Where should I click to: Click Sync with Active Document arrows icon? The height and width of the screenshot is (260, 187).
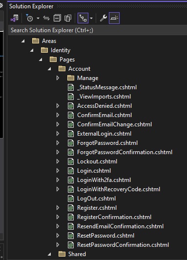pos(46,18)
